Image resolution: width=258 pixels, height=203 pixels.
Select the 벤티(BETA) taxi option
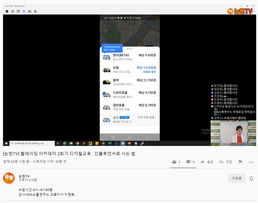pyautogui.click(x=130, y=57)
